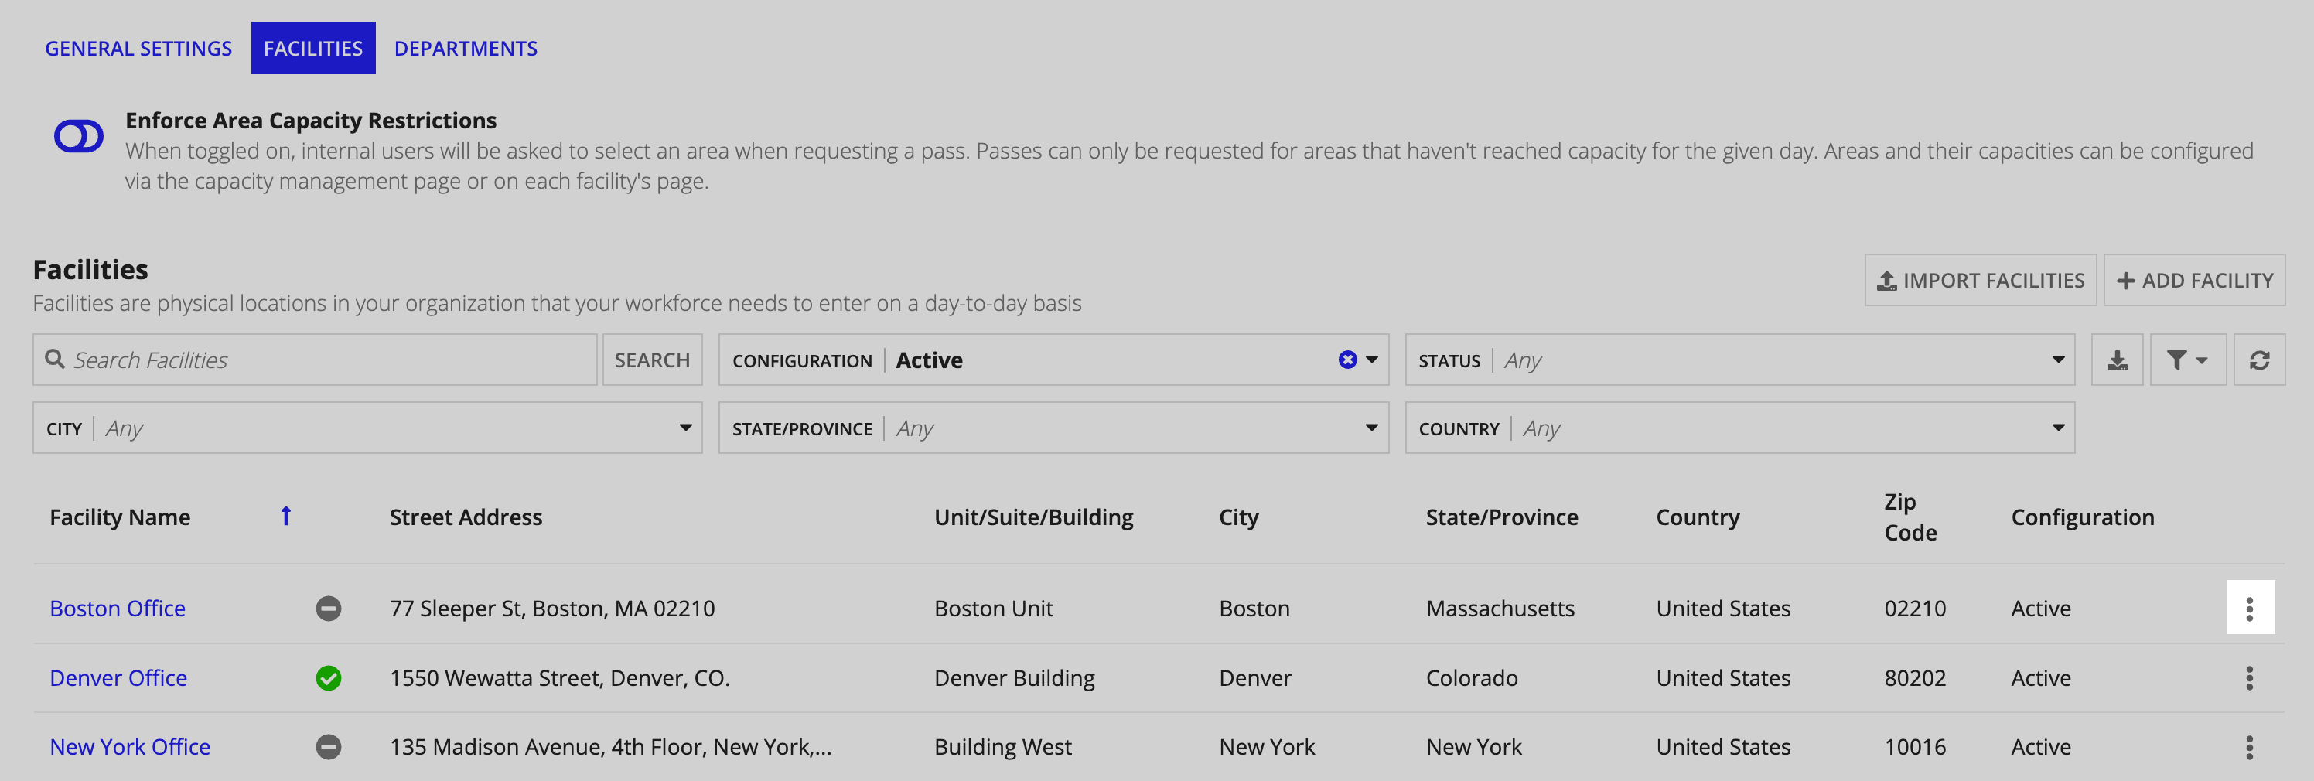The width and height of the screenshot is (2314, 781).
Task: Toggle Enforce Area Capacity Restrictions switch
Action: point(79,136)
